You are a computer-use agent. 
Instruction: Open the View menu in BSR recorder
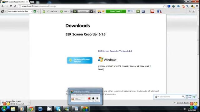73,95
